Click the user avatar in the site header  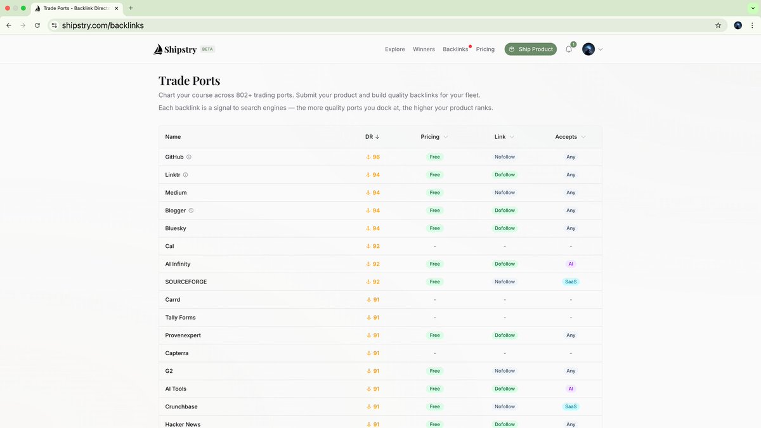pyautogui.click(x=589, y=49)
